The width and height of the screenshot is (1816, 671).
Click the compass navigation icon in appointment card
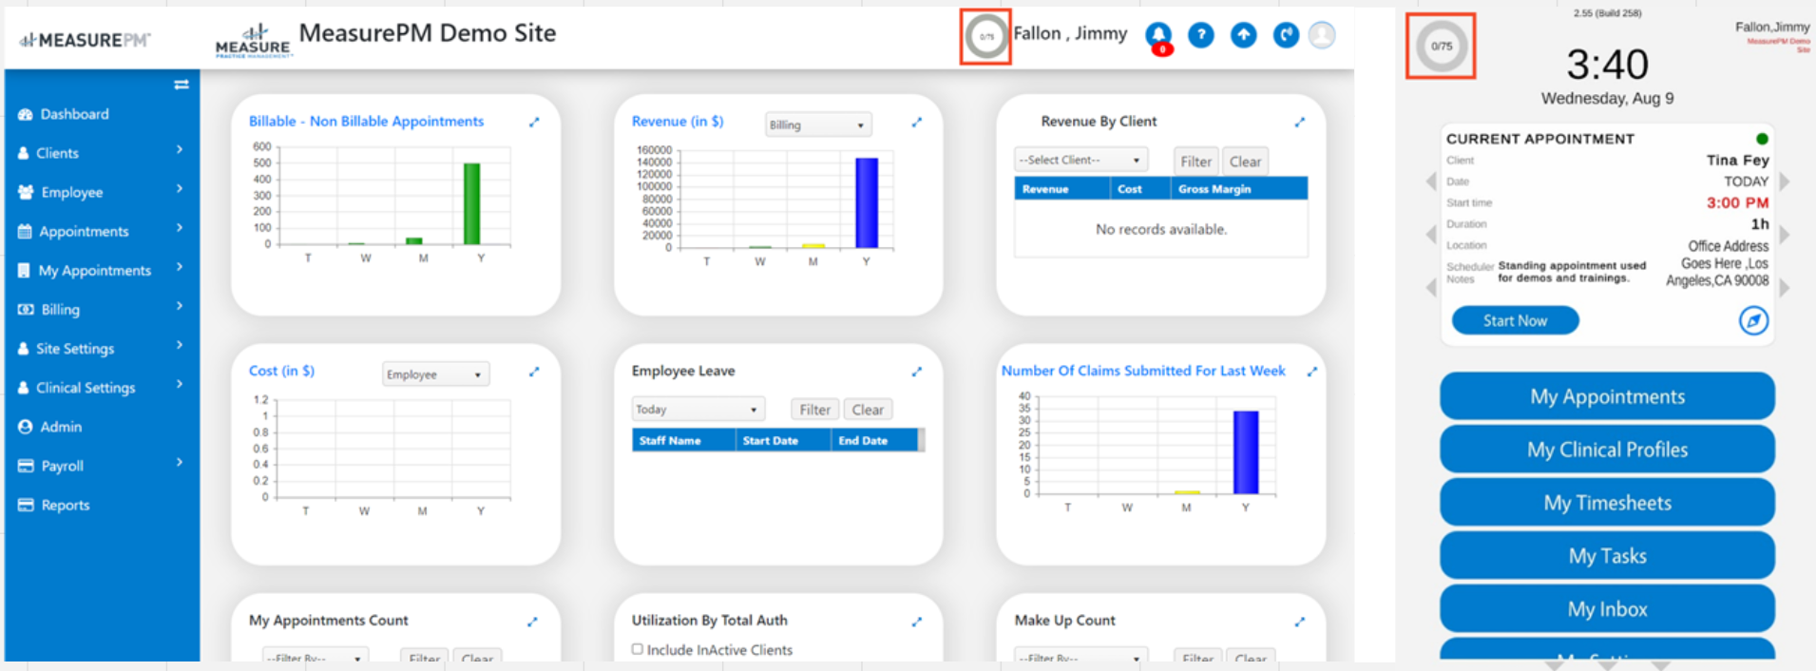pyautogui.click(x=1753, y=320)
